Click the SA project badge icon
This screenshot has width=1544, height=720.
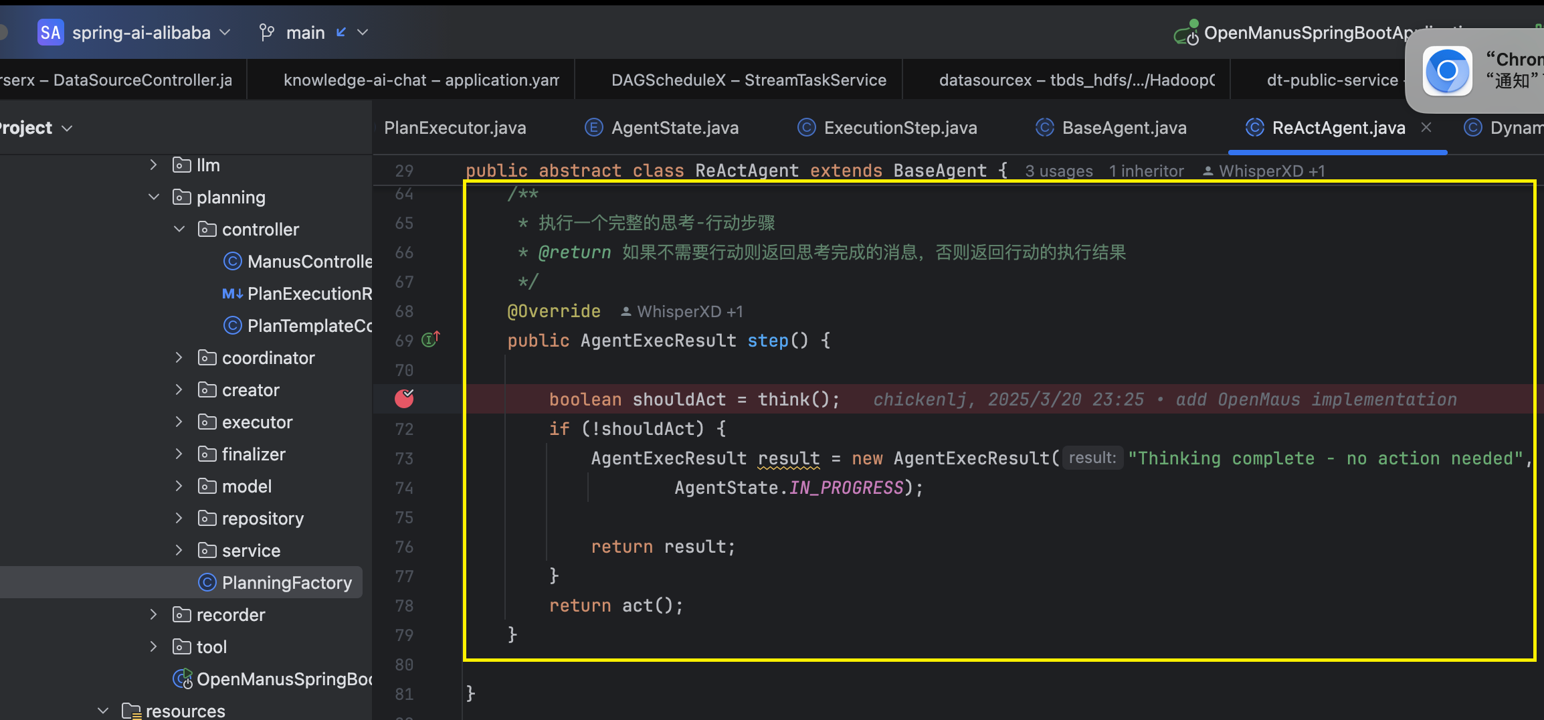[50, 32]
